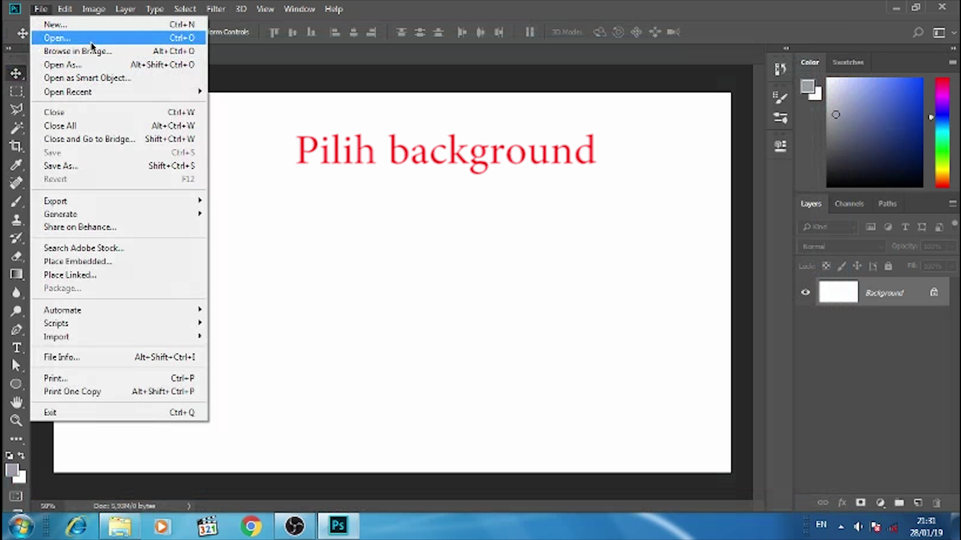The height and width of the screenshot is (540, 961).
Task: Switch to the Channels tab
Action: (x=849, y=203)
